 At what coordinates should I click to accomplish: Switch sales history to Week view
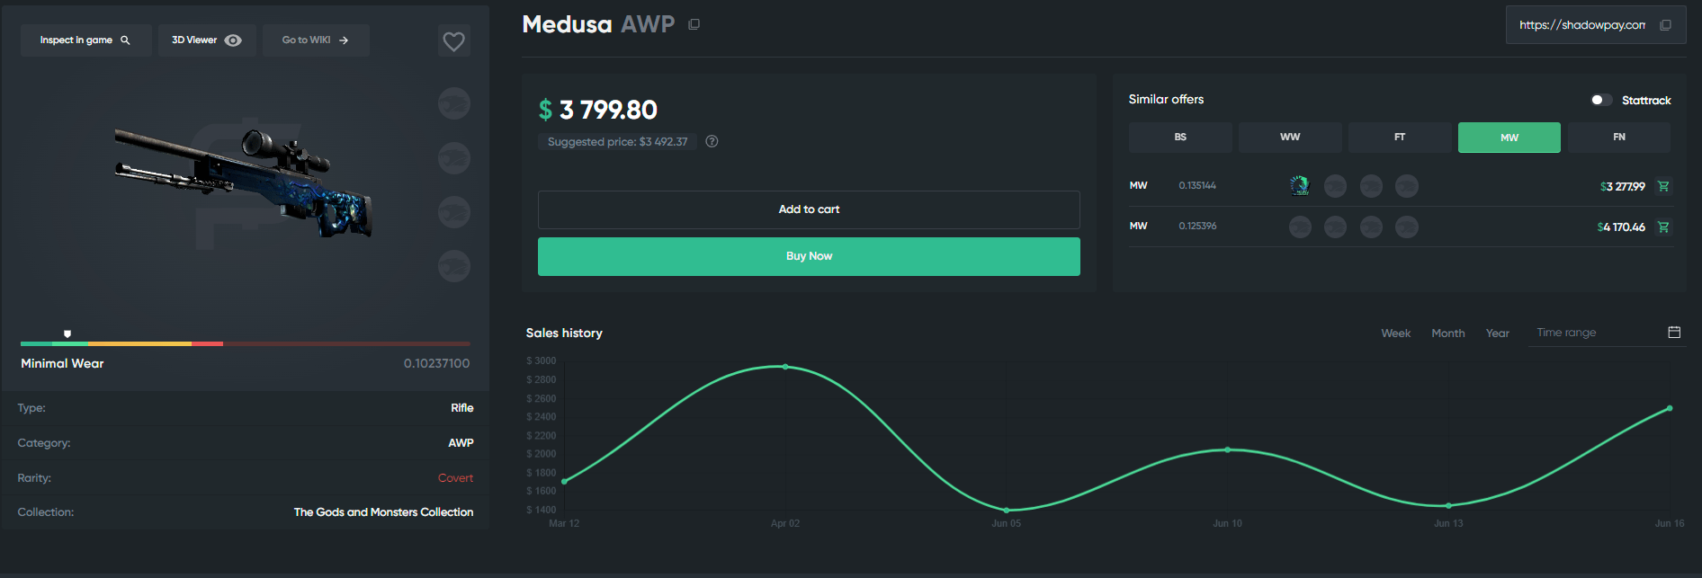[x=1395, y=333]
